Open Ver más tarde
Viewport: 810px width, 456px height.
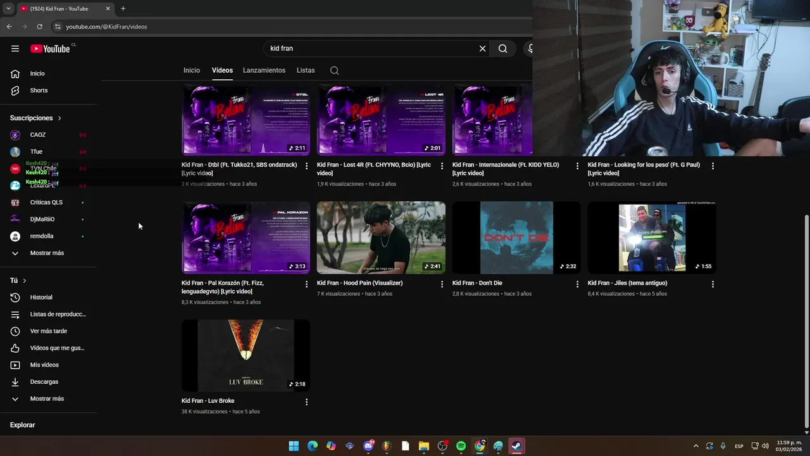[48, 331]
